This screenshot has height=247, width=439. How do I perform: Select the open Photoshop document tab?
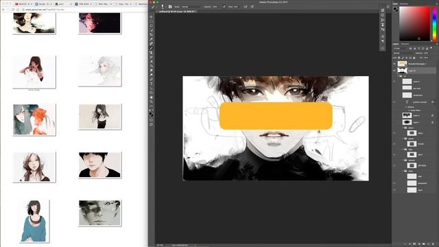[177, 12]
